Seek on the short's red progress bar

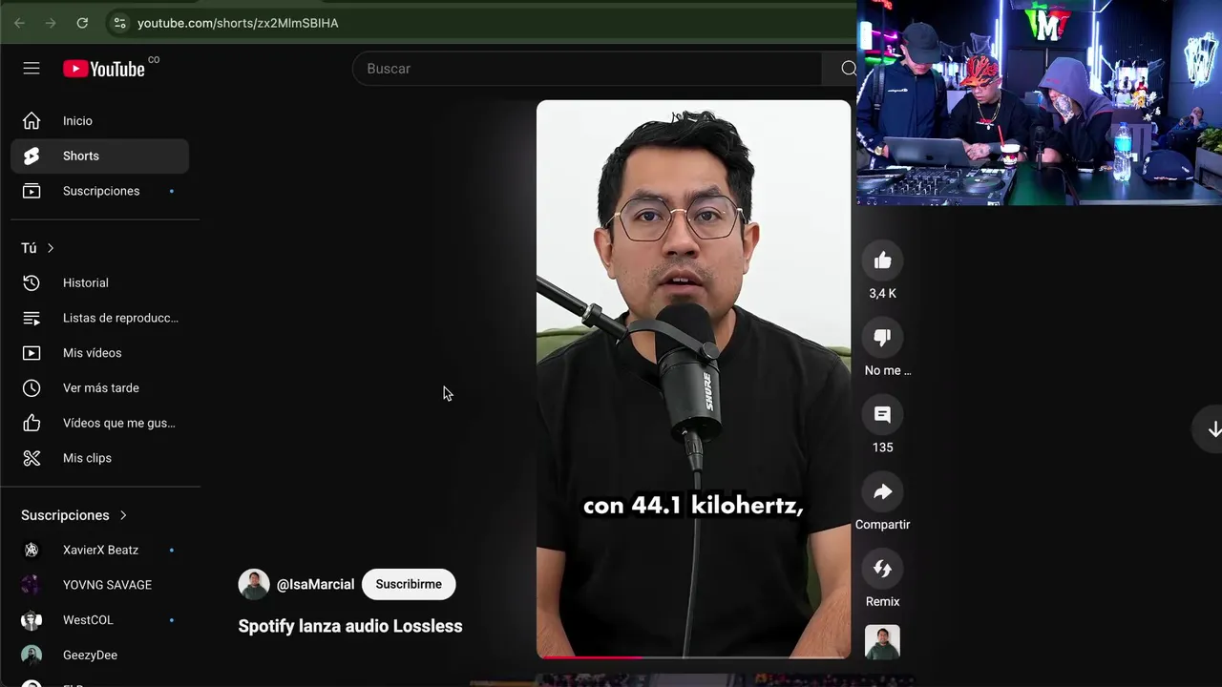pos(693,656)
